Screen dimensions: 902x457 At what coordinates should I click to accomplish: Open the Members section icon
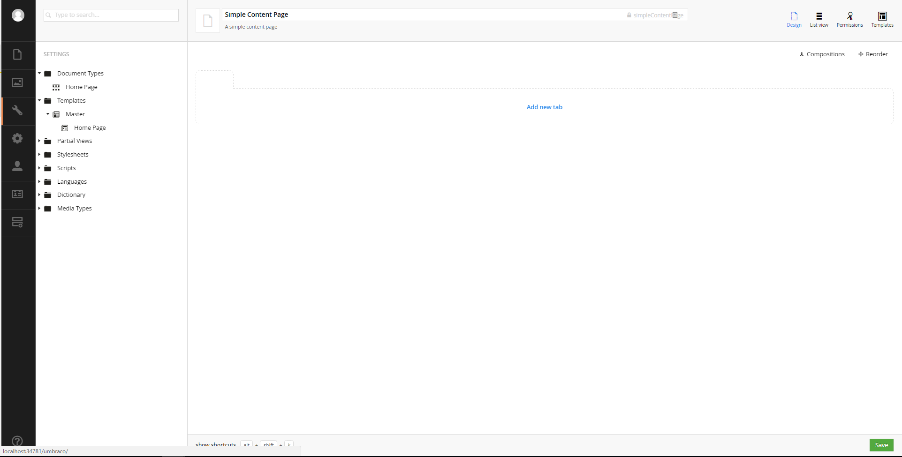click(17, 194)
